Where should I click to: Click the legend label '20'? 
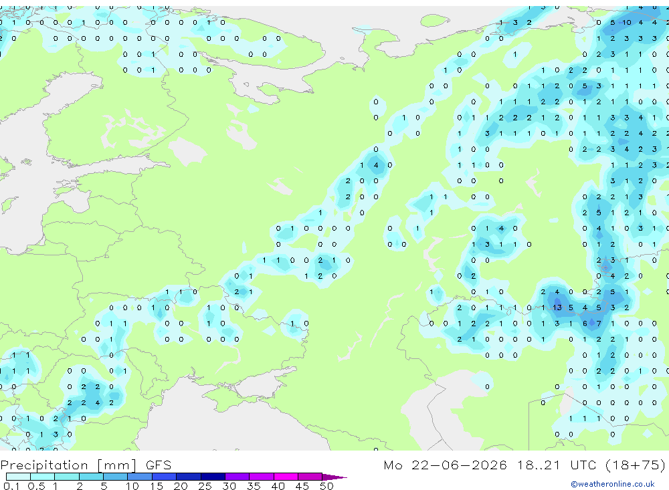(x=181, y=486)
